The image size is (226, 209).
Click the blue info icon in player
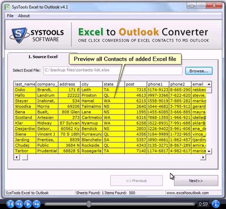pyautogui.click(x=216, y=204)
